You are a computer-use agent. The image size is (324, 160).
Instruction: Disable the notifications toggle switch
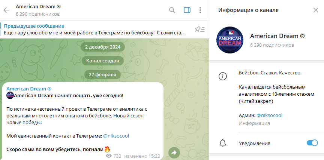click(312, 143)
